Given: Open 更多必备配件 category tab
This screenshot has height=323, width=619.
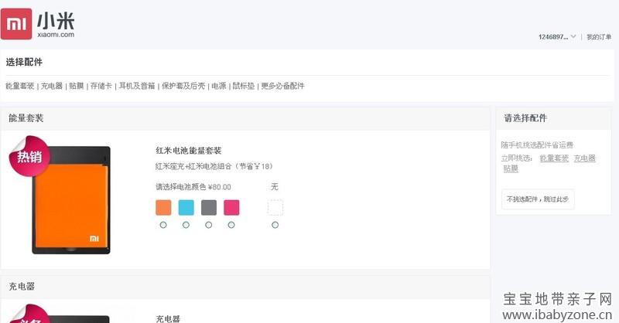Looking at the screenshot, I should tap(282, 86).
